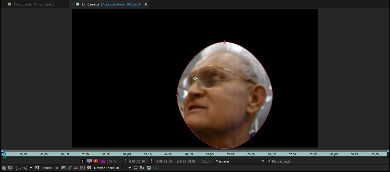
Task: Open the Destino: nenhum dropdown
Action: click(112, 168)
